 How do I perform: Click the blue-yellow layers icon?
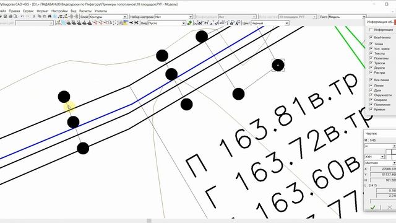pyautogui.click(x=126, y=23)
